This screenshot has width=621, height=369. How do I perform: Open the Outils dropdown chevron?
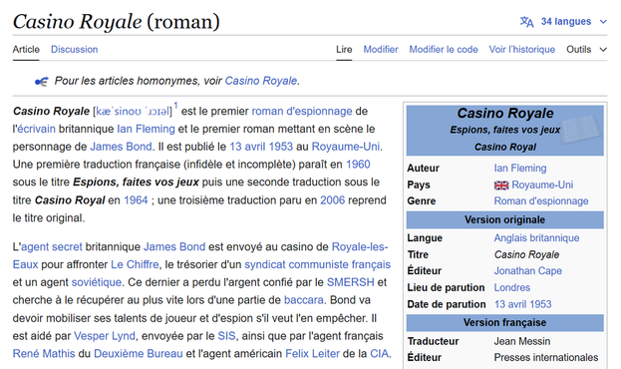[603, 50]
